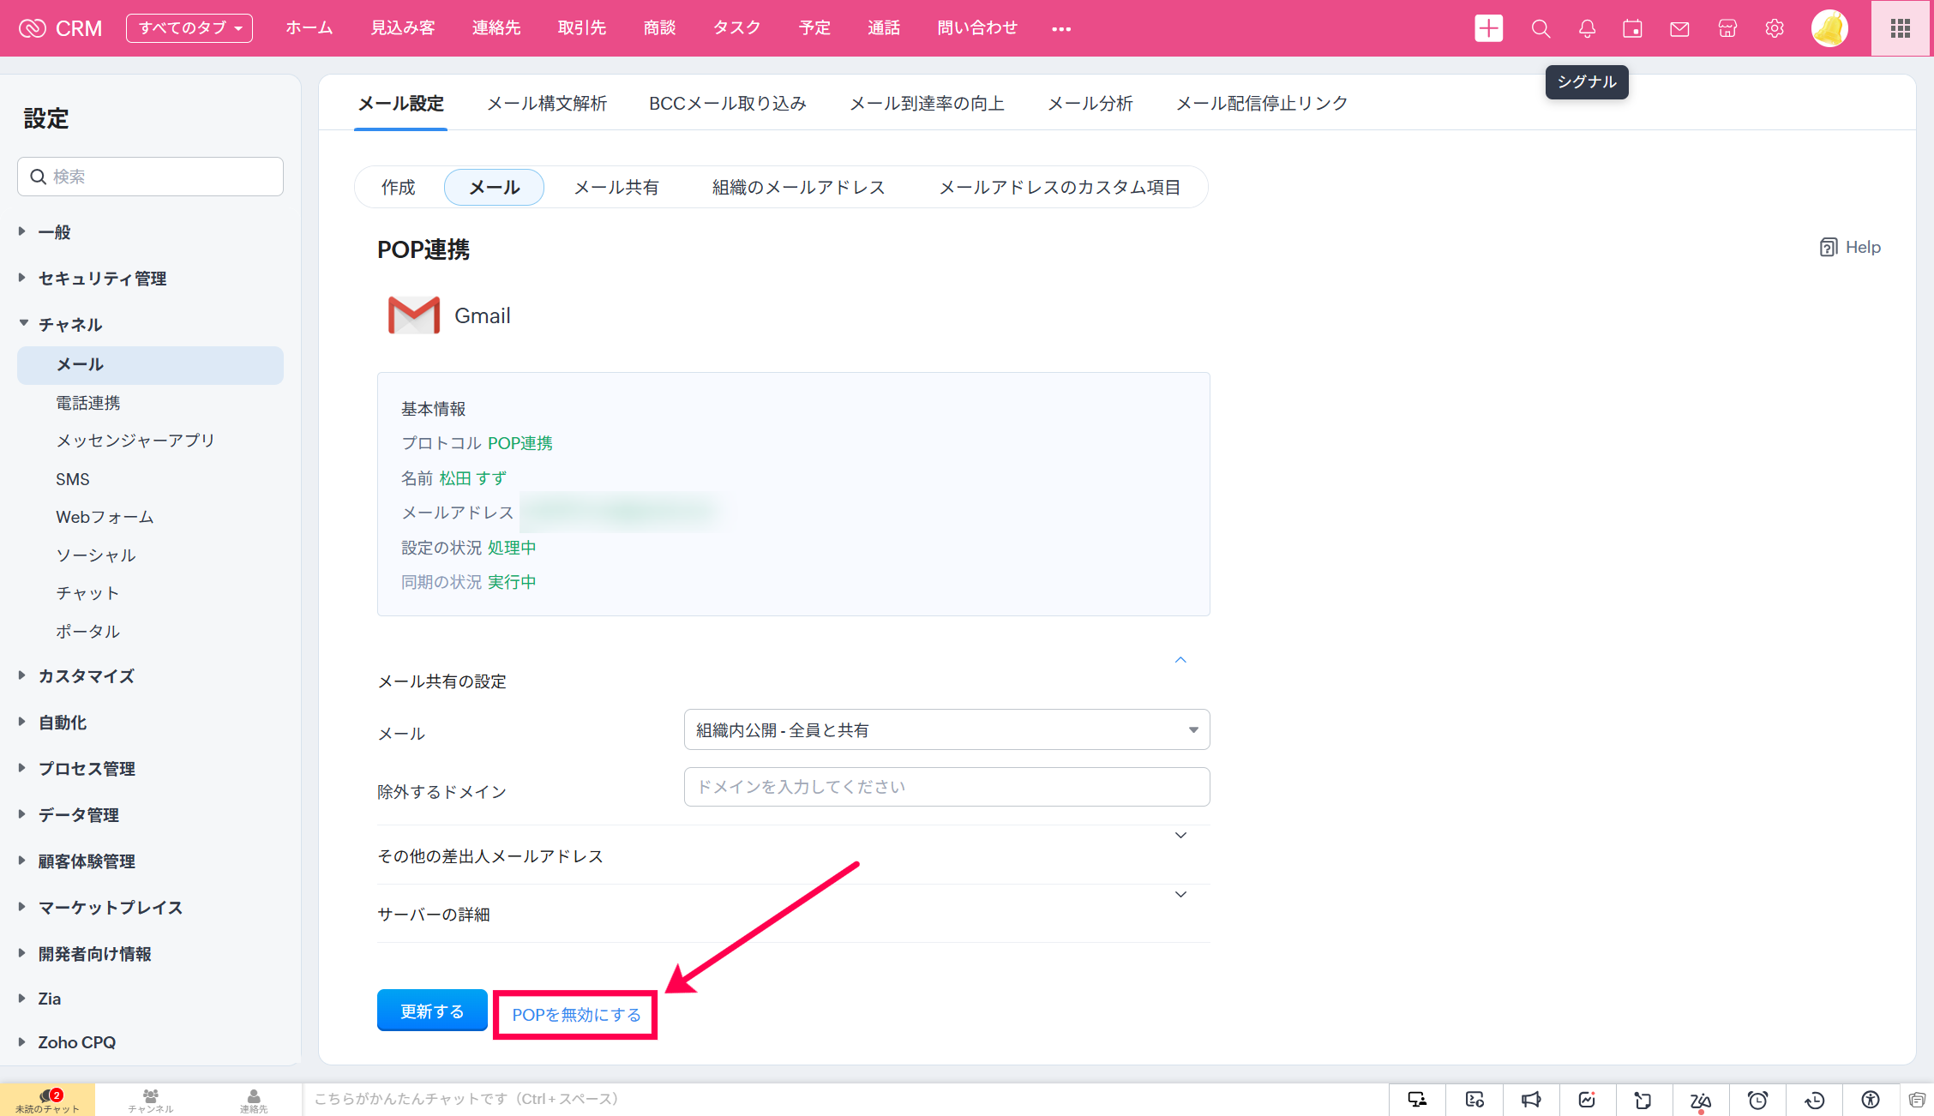Open the apps grid launcher icon
This screenshot has height=1116, width=1934.
(1901, 28)
